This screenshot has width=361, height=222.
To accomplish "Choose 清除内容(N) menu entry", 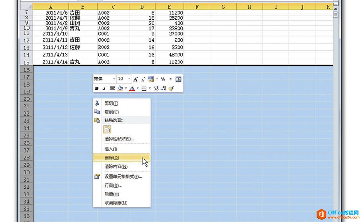I will [121, 166].
